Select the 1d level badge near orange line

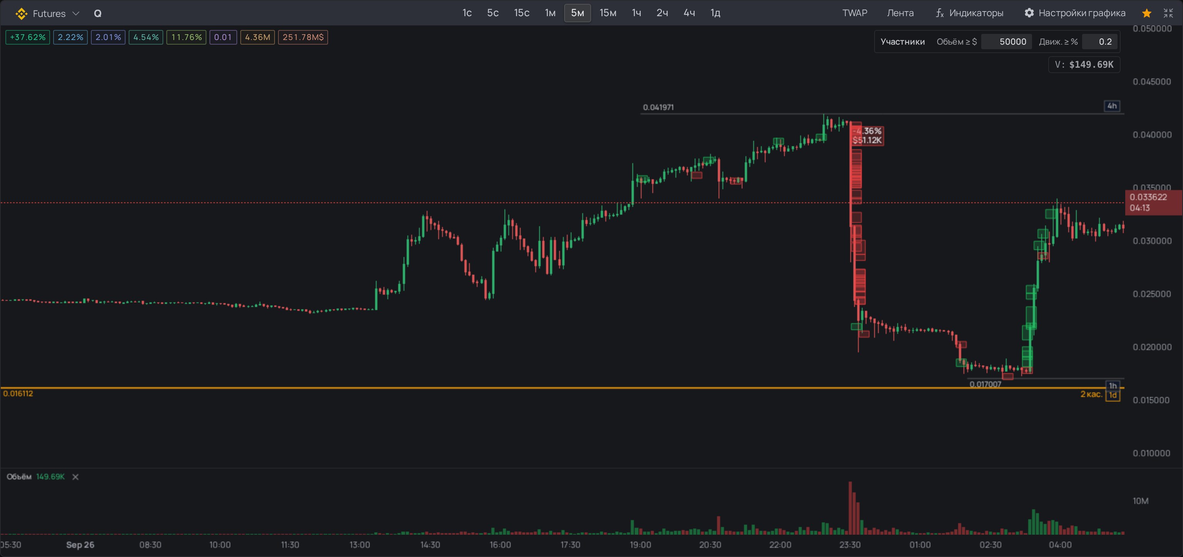[x=1113, y=395]
